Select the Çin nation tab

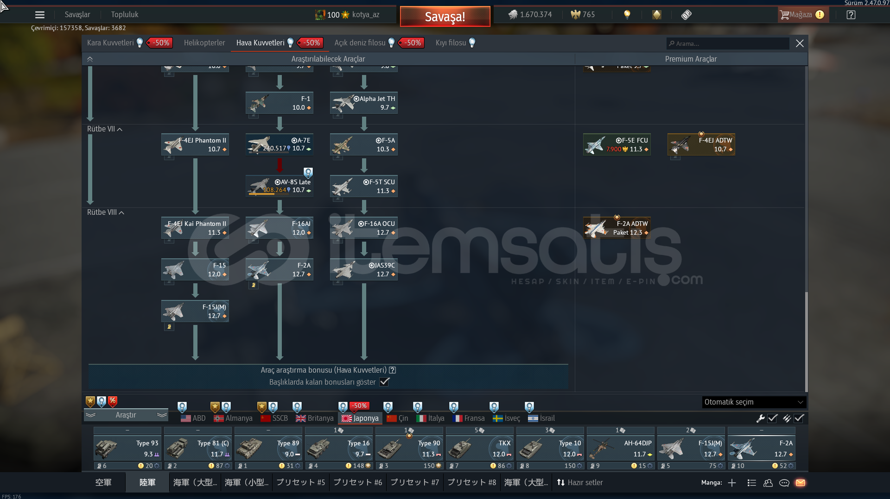(x=398, y=418)
